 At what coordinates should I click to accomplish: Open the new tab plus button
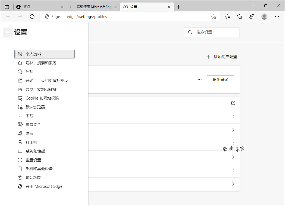tap(178, 7)
